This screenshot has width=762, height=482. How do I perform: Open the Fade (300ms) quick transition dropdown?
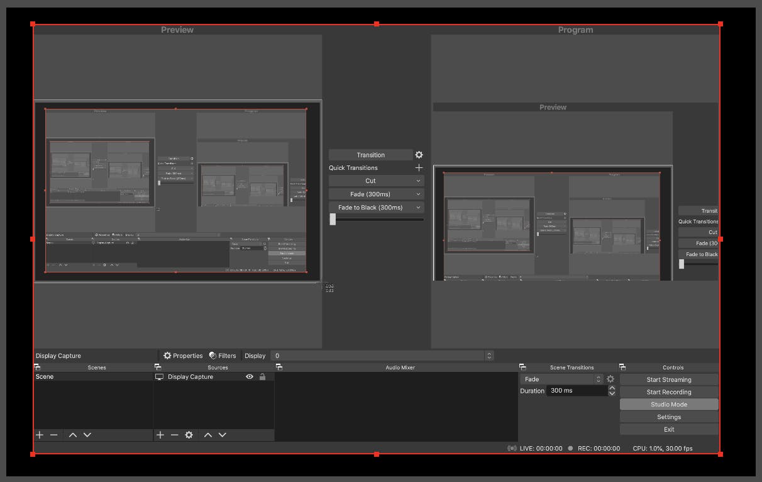[x=376, y=194]
